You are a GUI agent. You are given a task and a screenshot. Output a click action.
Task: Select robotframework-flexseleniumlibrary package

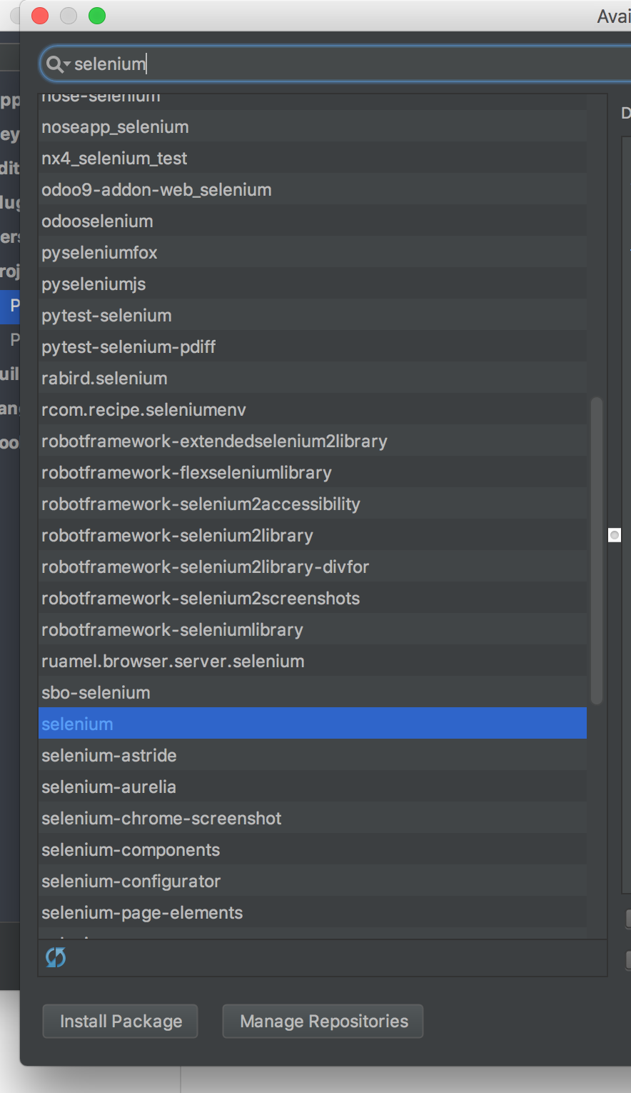click(x=313, y=473)
